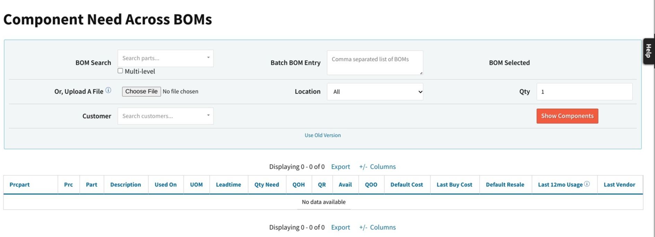Image resolution: width=655 pixels, height=237 pixels.
Task: Sort by the Last Vendor column header
Action: [619, 185]
